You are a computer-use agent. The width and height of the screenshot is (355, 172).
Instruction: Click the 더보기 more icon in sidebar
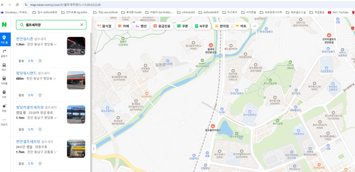coord(4,121)
